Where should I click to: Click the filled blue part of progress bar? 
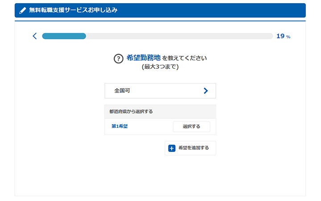coord(64,36)
